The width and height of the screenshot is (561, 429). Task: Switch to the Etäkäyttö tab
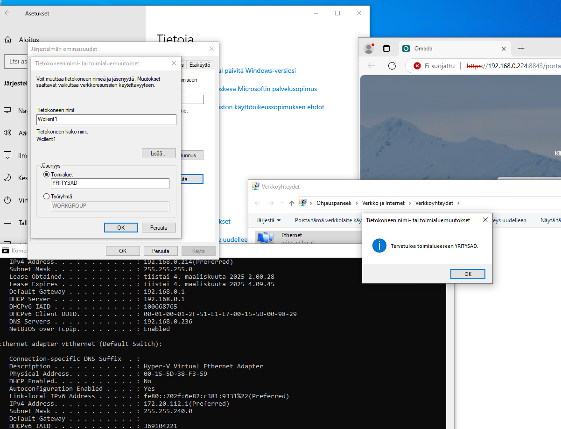coord(200,65)
